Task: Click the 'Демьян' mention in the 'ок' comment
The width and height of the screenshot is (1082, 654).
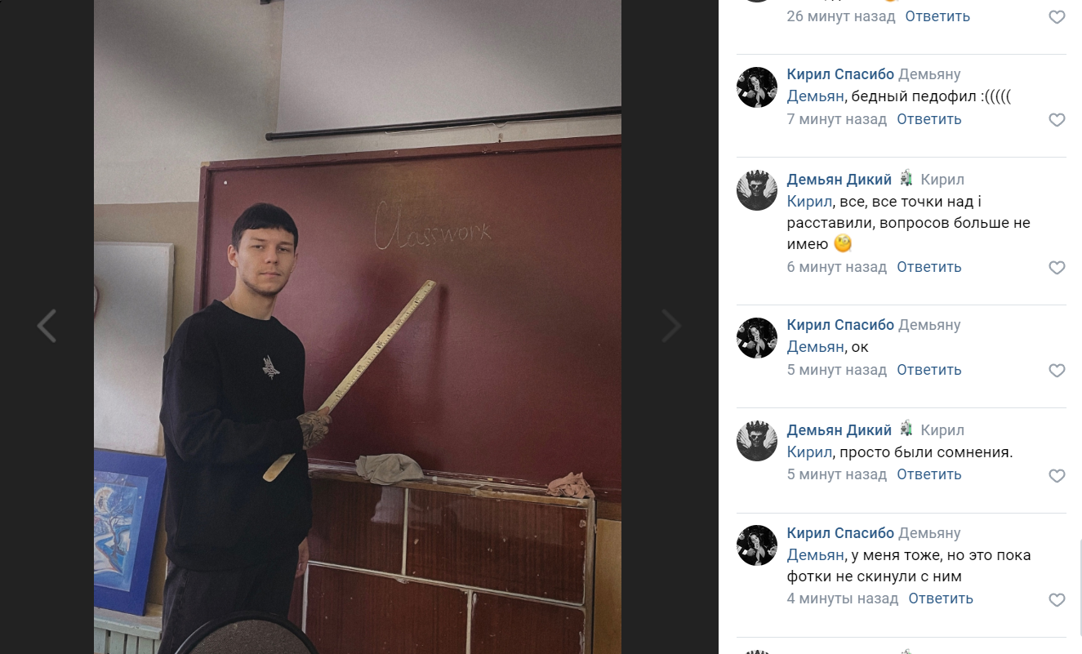Action: (815, 347)
